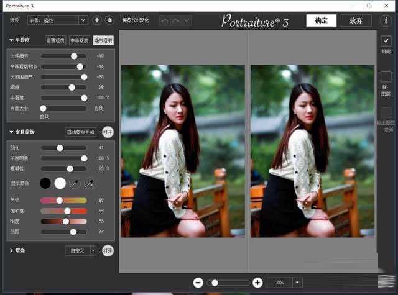Click the after-preview image on the right
This screenshot has height=295, width=398.
312,150
